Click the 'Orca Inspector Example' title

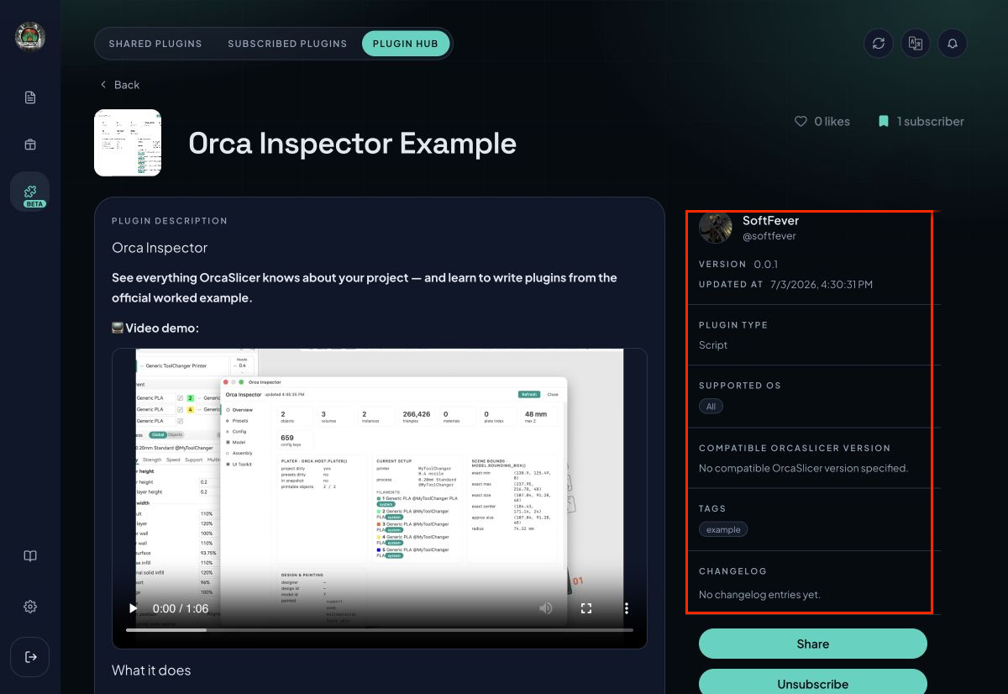pyautogui.click(x=353, y=144)
